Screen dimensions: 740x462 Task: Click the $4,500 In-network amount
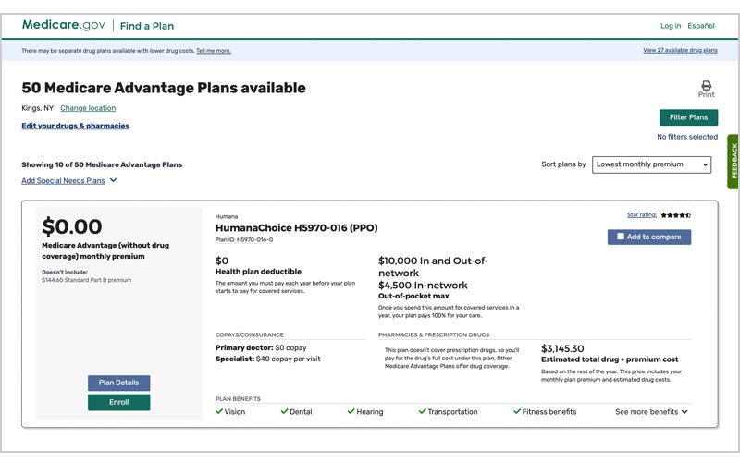(x=423, y=286)
